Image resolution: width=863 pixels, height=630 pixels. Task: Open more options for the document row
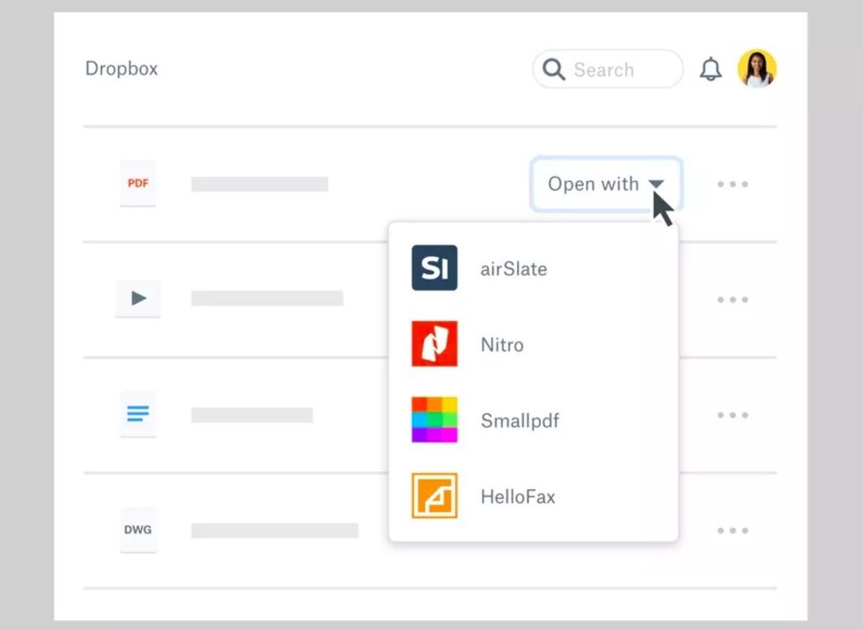click(733, 415)
